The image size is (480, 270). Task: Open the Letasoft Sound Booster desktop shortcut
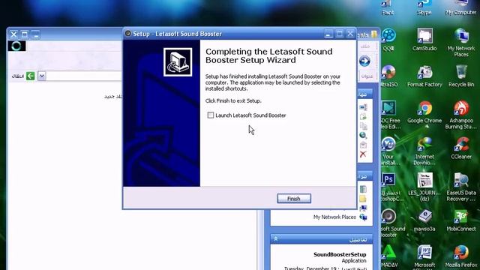click(x=391, y=223)
